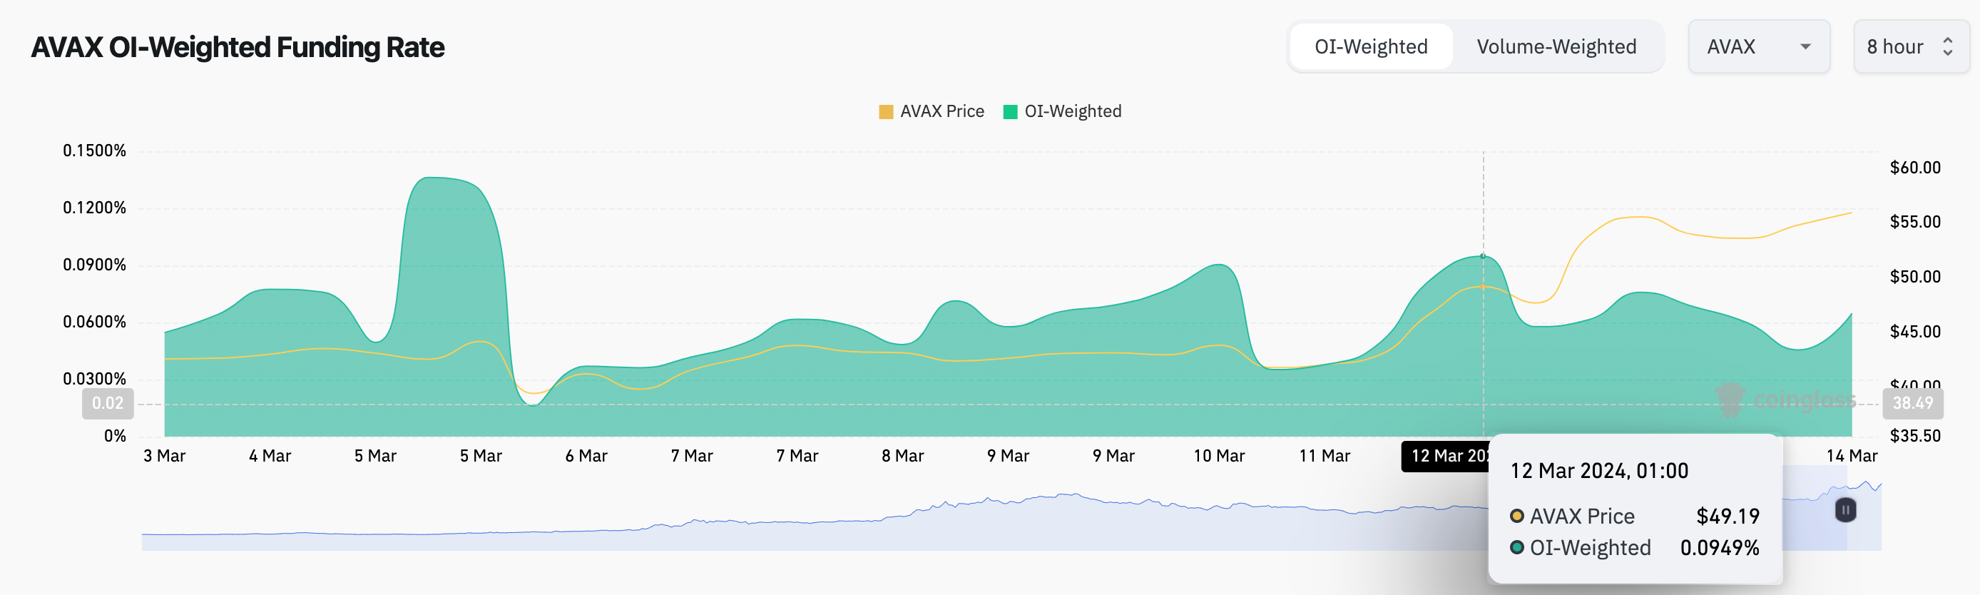
Task: Click the 8 hour up-down arrows icon
Action: (x=1948, y=47)
